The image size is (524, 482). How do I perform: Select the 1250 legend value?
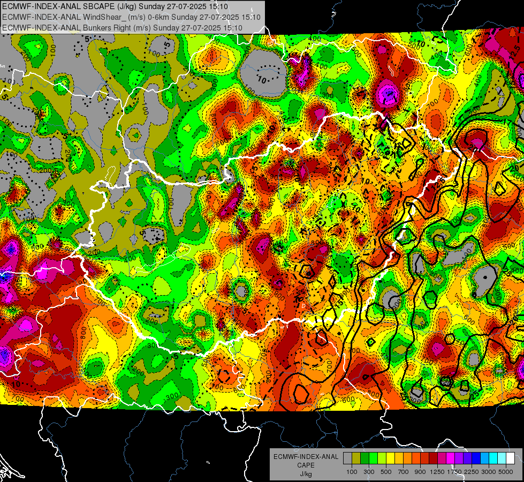coord(437,472)
